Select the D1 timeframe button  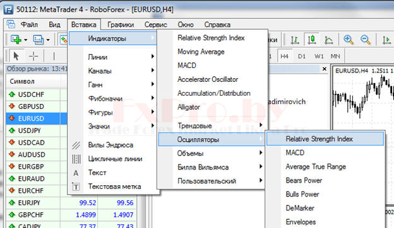click(302, 57)
